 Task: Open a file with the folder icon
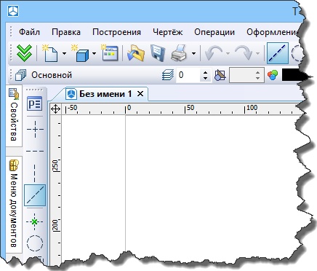136,52
